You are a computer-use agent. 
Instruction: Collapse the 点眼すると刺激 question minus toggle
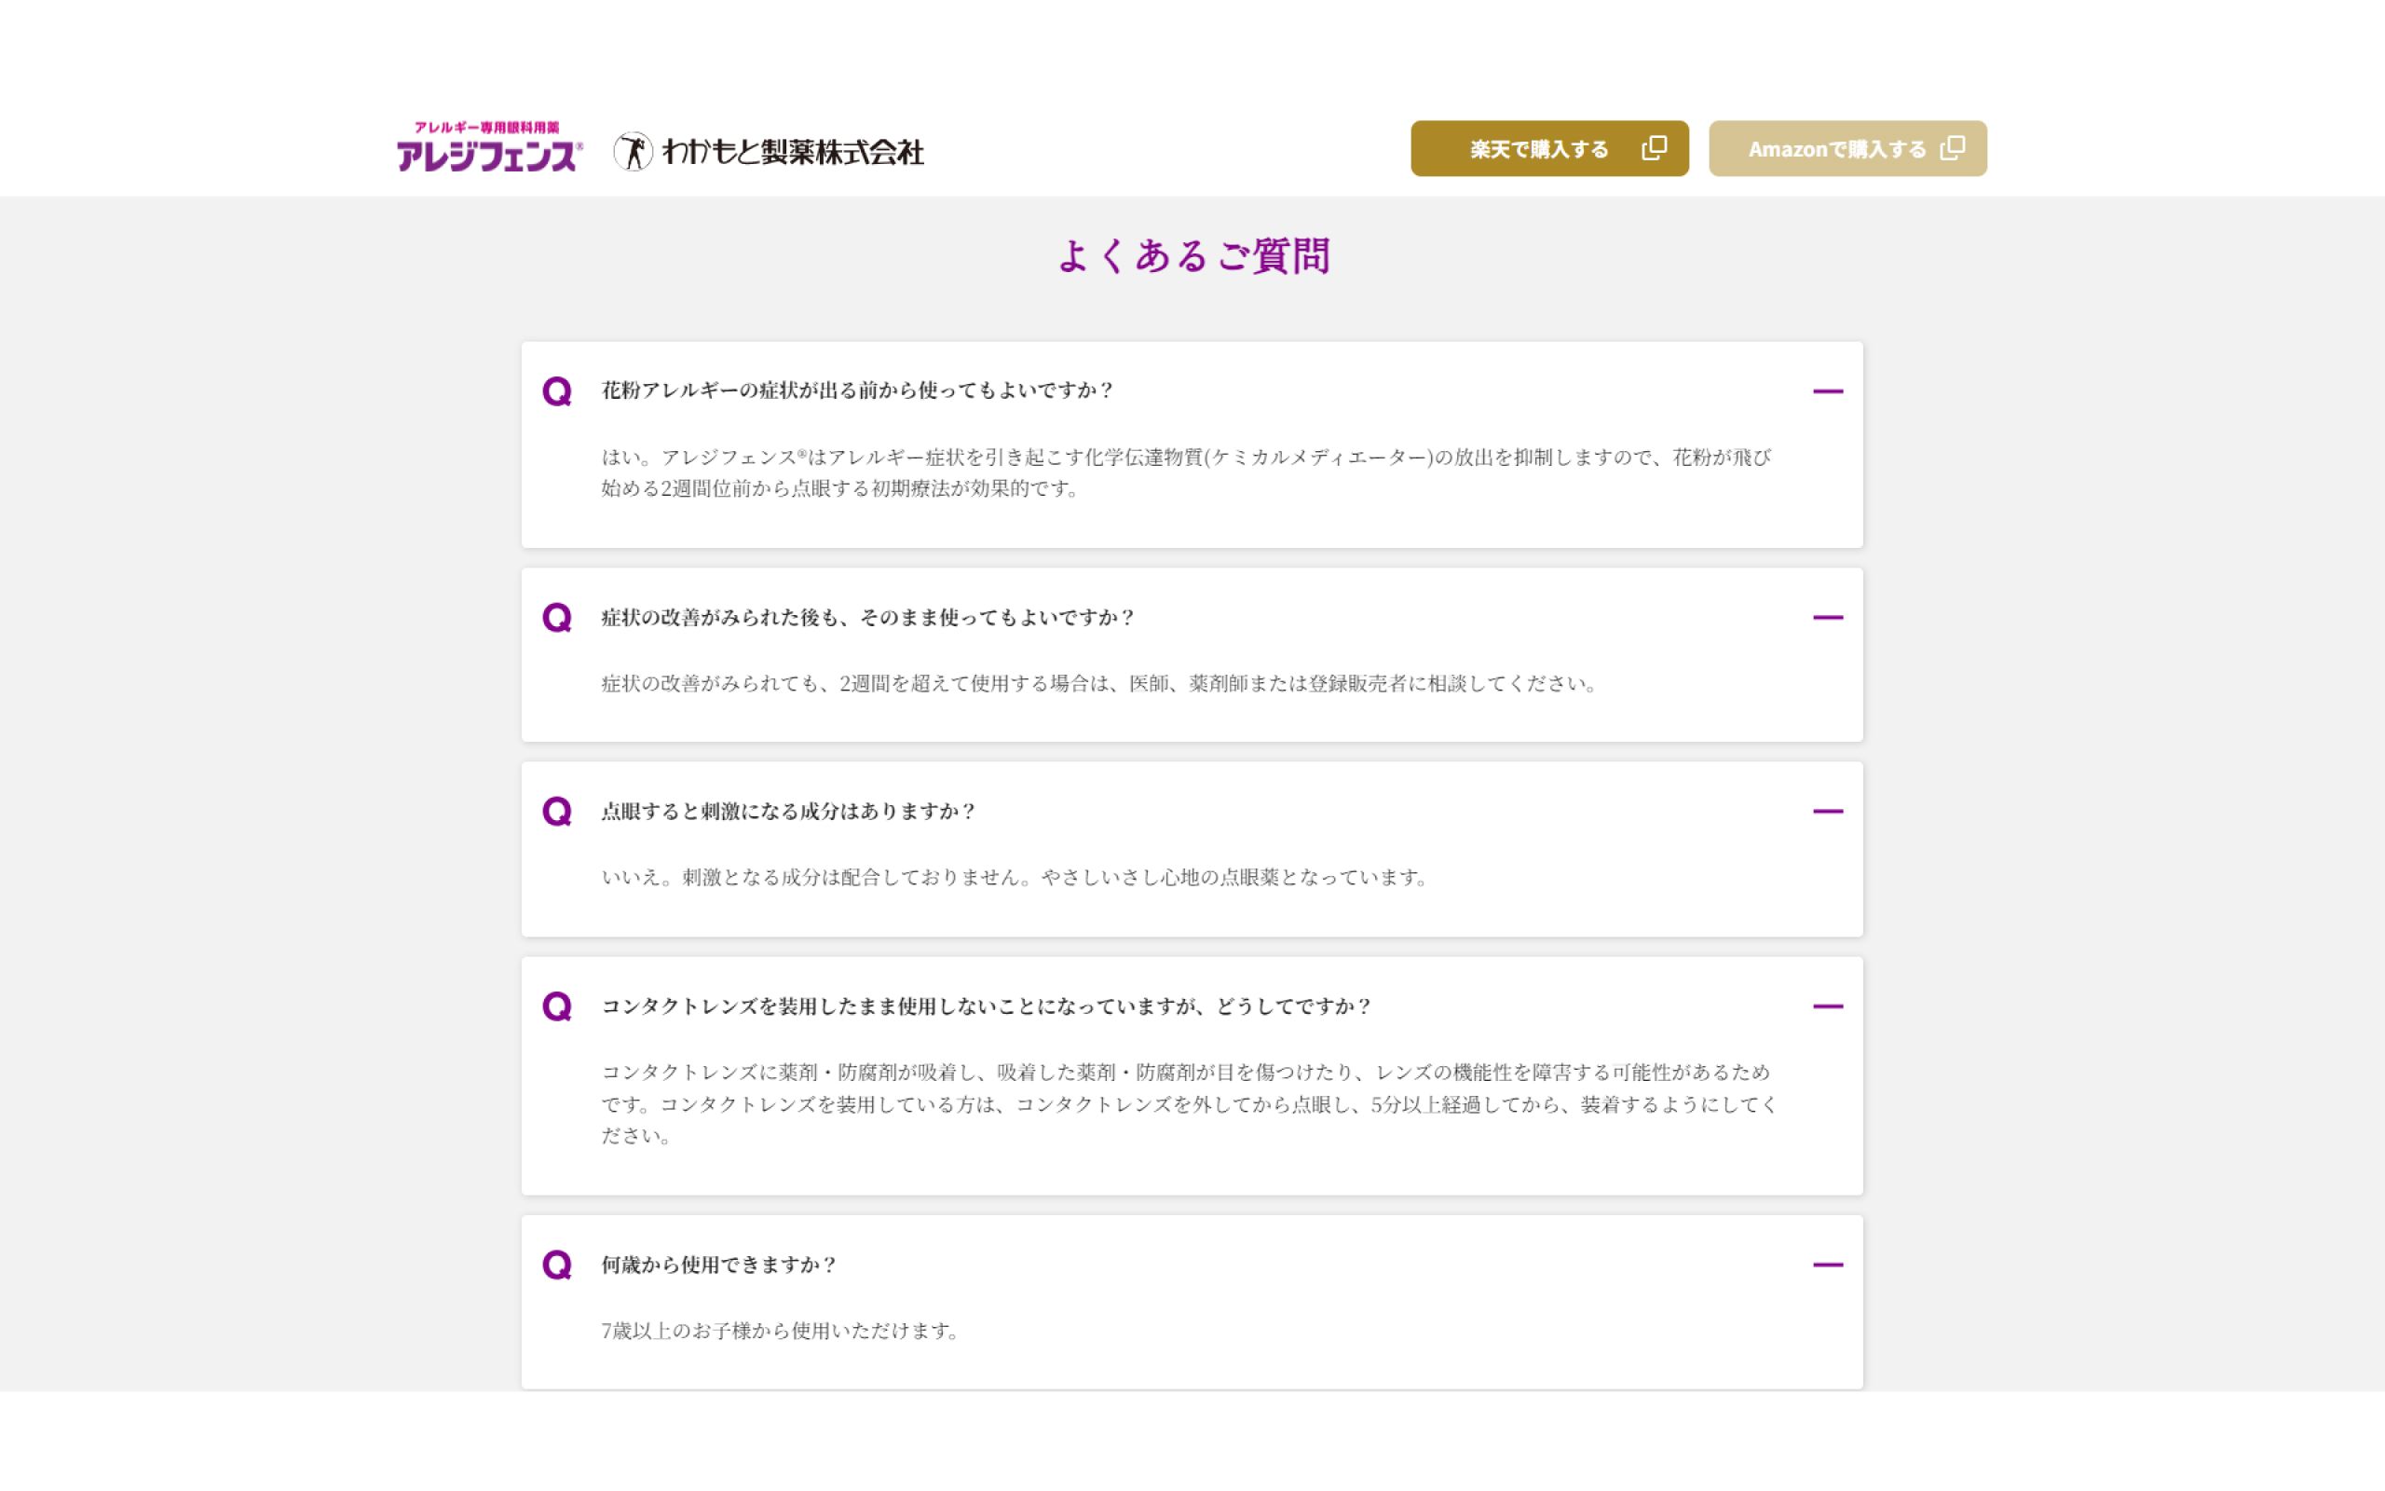1827,812
